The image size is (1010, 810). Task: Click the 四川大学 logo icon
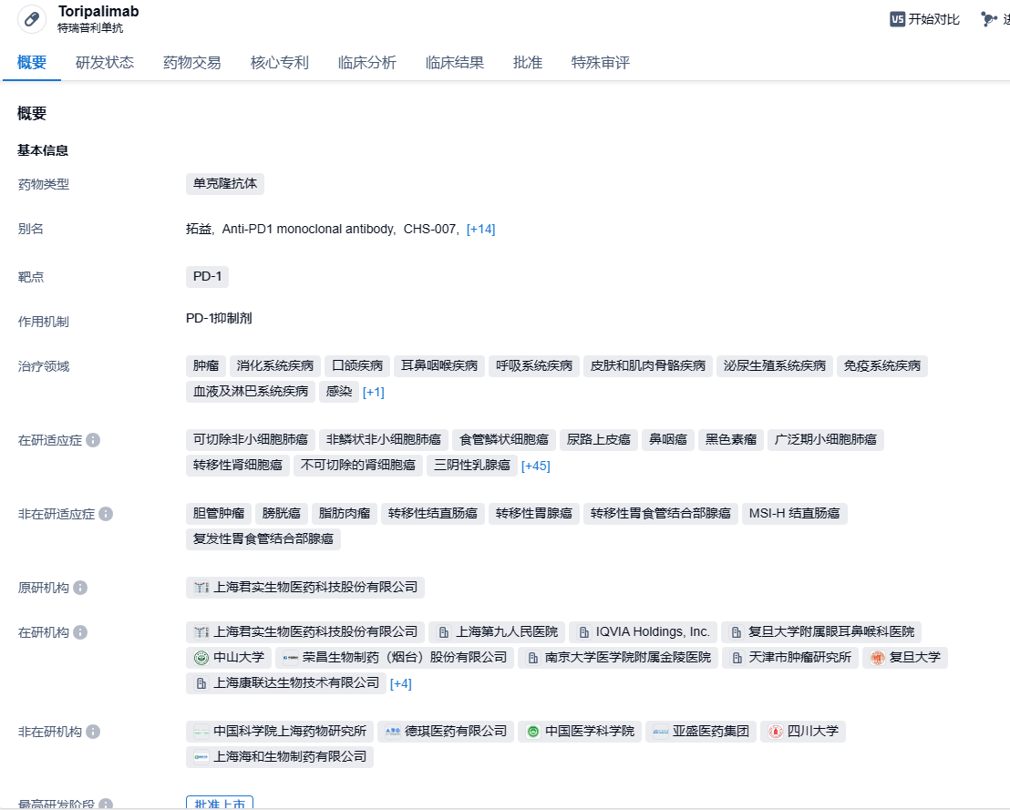pos(775,732)
